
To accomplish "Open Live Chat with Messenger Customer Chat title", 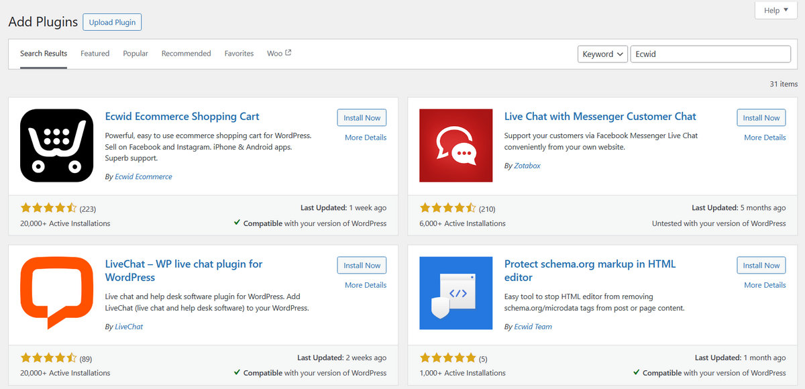I will click(600, 116).
